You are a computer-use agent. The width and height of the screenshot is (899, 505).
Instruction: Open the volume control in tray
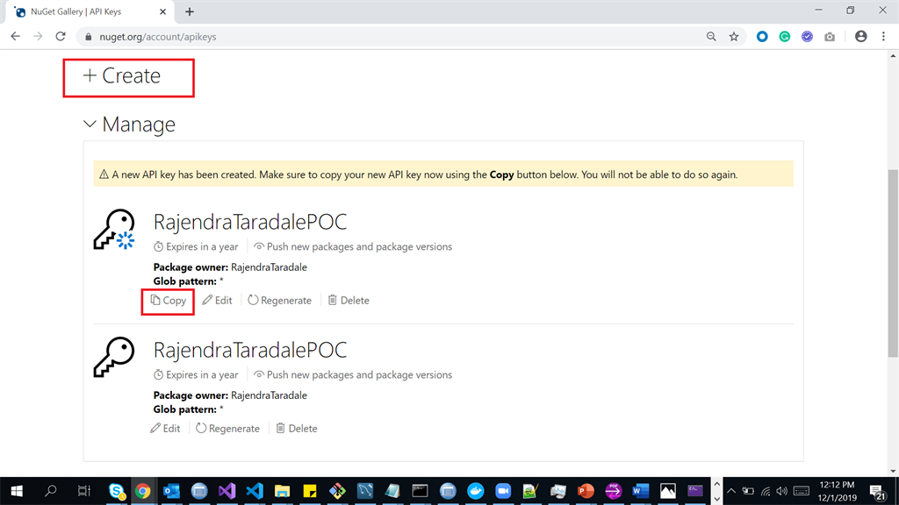pyautogui.click(x=782, y=491)
